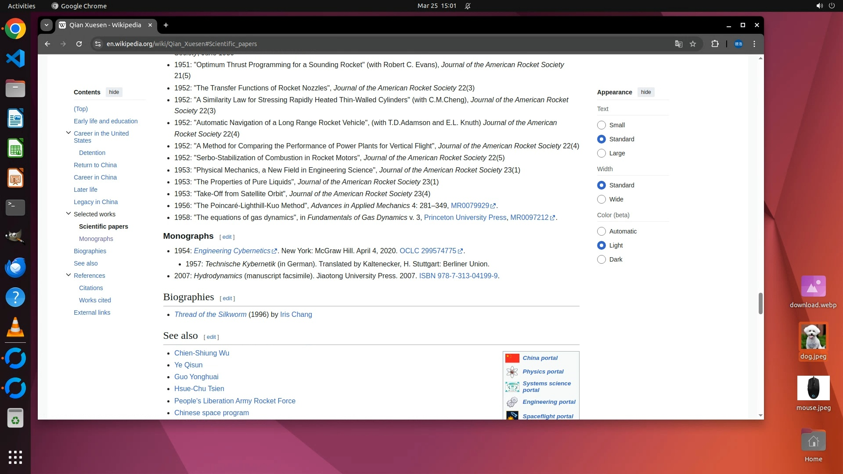This screenshot has width=843, height=474.
Task: Open Chrome three-dot menu
Action: pyautogui.click(x=754, y=44)
